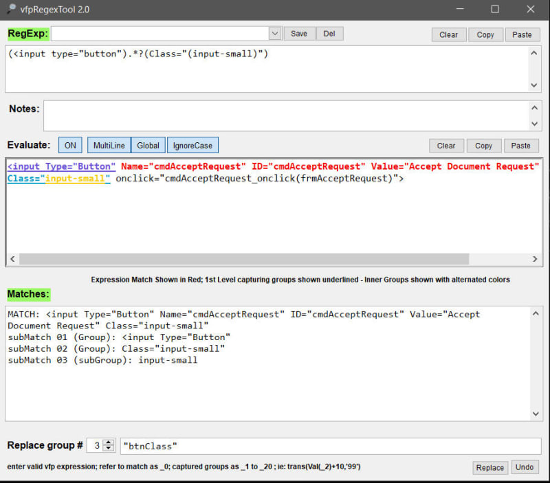Clear the RegExp pattern box
The width and height of the screenshot is (550, 483).
(x=449, y=35)
